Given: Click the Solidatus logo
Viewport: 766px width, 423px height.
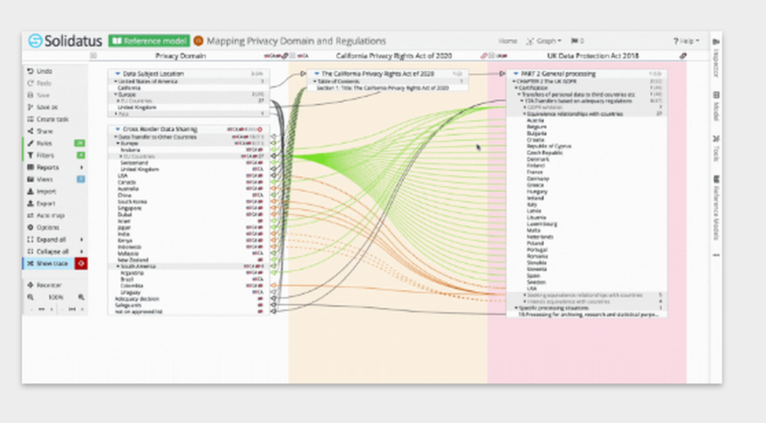Looking at the screenshot, I should [65, 41].
